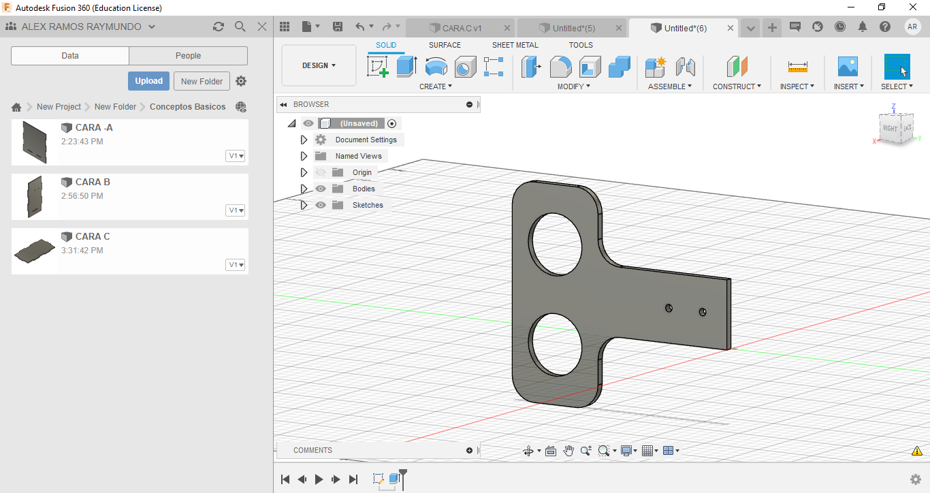
Task: Open the DESIGN workspace dropdown
Action: coord(319,65)
